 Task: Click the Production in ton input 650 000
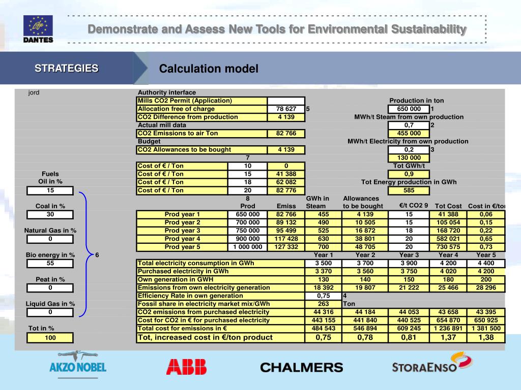tap(409, 109)
